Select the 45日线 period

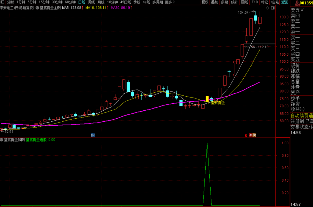126,2
